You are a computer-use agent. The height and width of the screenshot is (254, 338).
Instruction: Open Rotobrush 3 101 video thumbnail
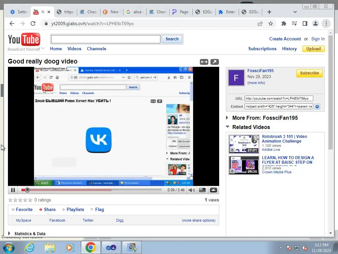(x=244, y=144)
